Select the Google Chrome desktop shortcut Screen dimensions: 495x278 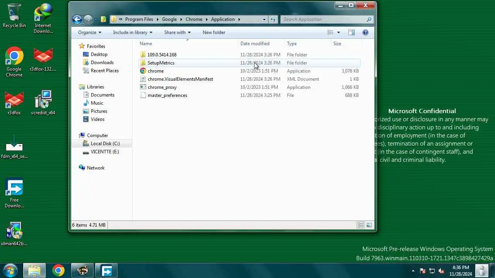coord(14,62)
